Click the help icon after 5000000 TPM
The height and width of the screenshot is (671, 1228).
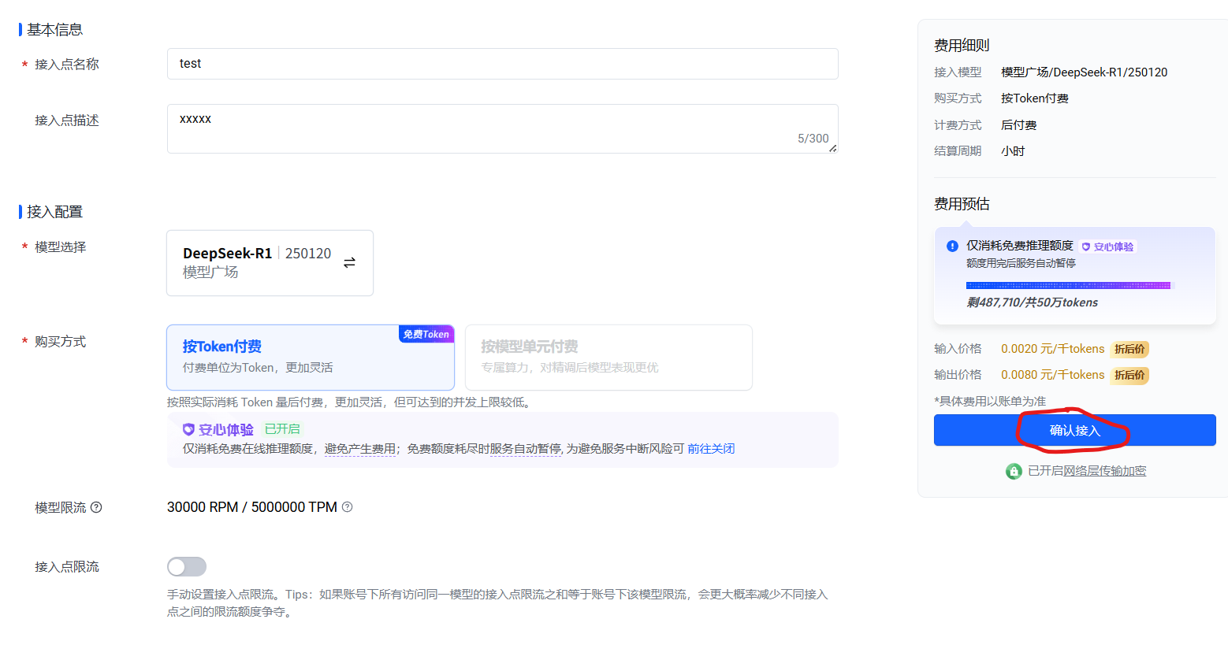coord(347,507)
